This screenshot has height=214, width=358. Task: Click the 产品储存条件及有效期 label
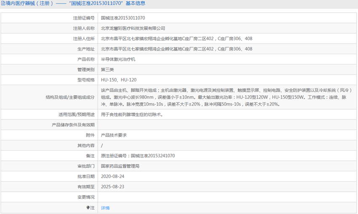(x=73, y=125)
